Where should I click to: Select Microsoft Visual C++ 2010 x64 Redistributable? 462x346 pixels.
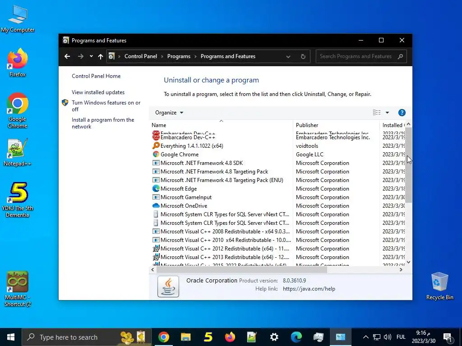click(x=278, y=240)
